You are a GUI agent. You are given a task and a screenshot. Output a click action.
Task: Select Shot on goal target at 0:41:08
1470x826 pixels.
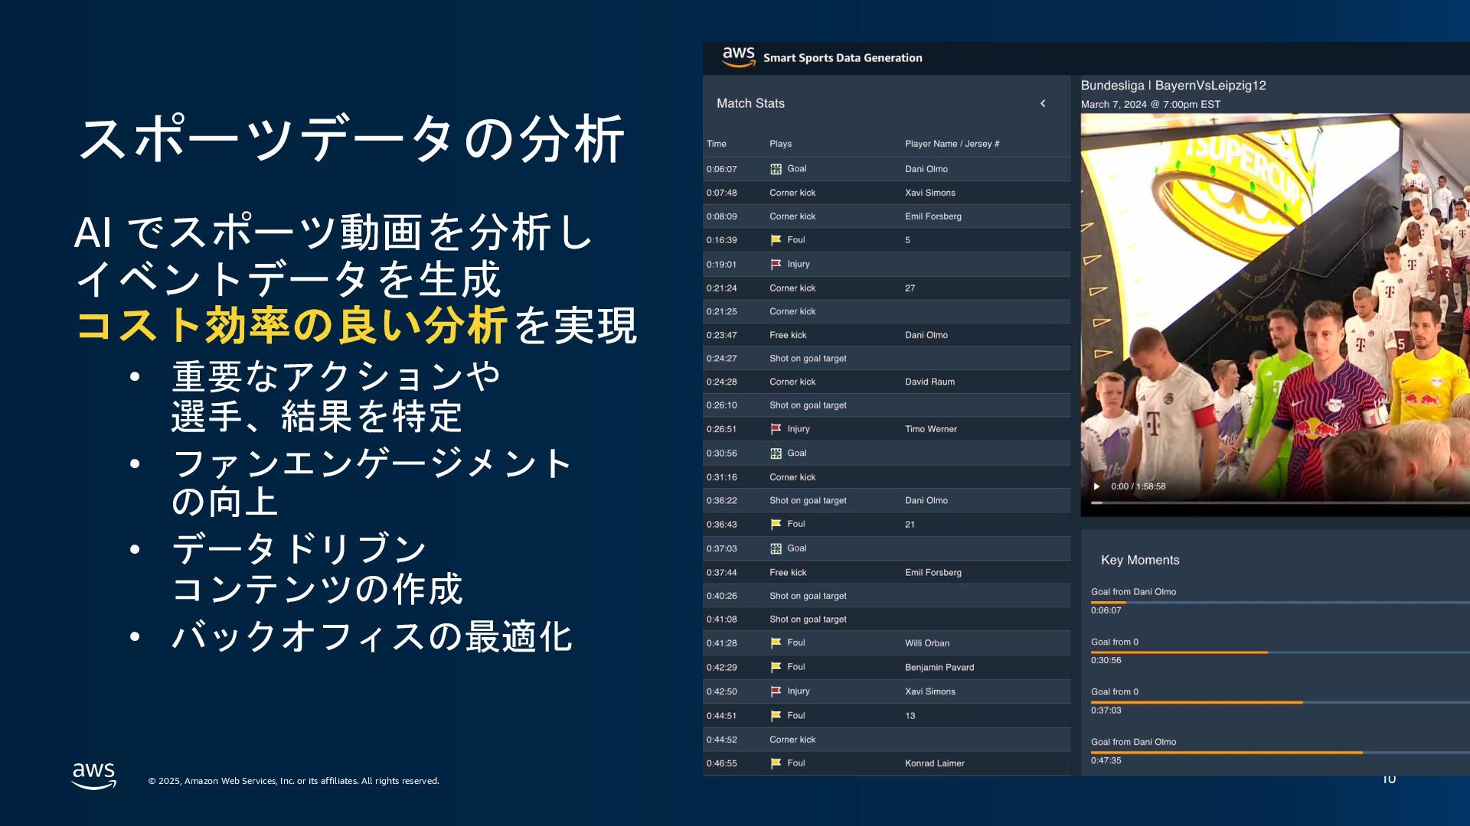887,619
